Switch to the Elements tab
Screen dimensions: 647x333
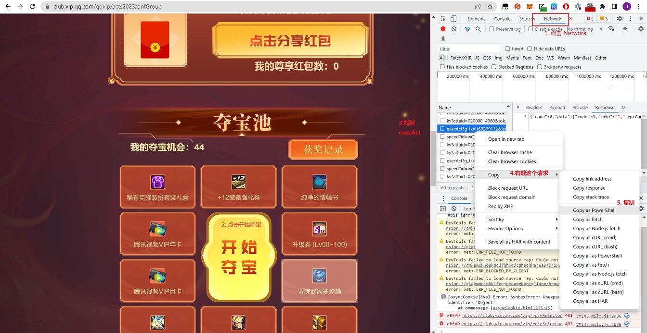[x=476, y=19]
